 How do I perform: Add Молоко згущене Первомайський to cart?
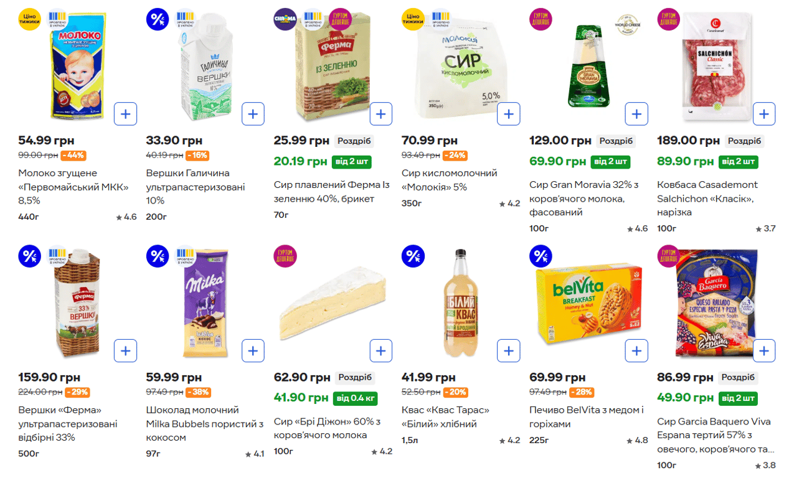pos(125,114)
